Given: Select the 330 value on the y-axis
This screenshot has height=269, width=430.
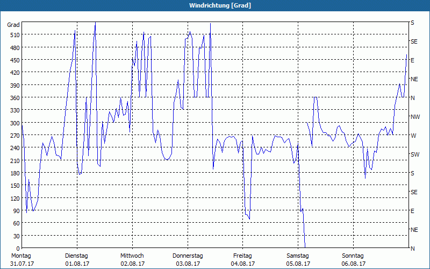Looking at the screenshot, I should 15,110.
